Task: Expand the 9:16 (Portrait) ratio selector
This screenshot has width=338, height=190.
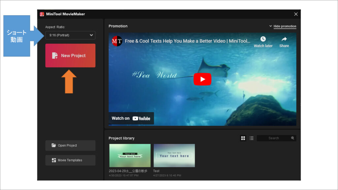Action: tap(70, 35)
